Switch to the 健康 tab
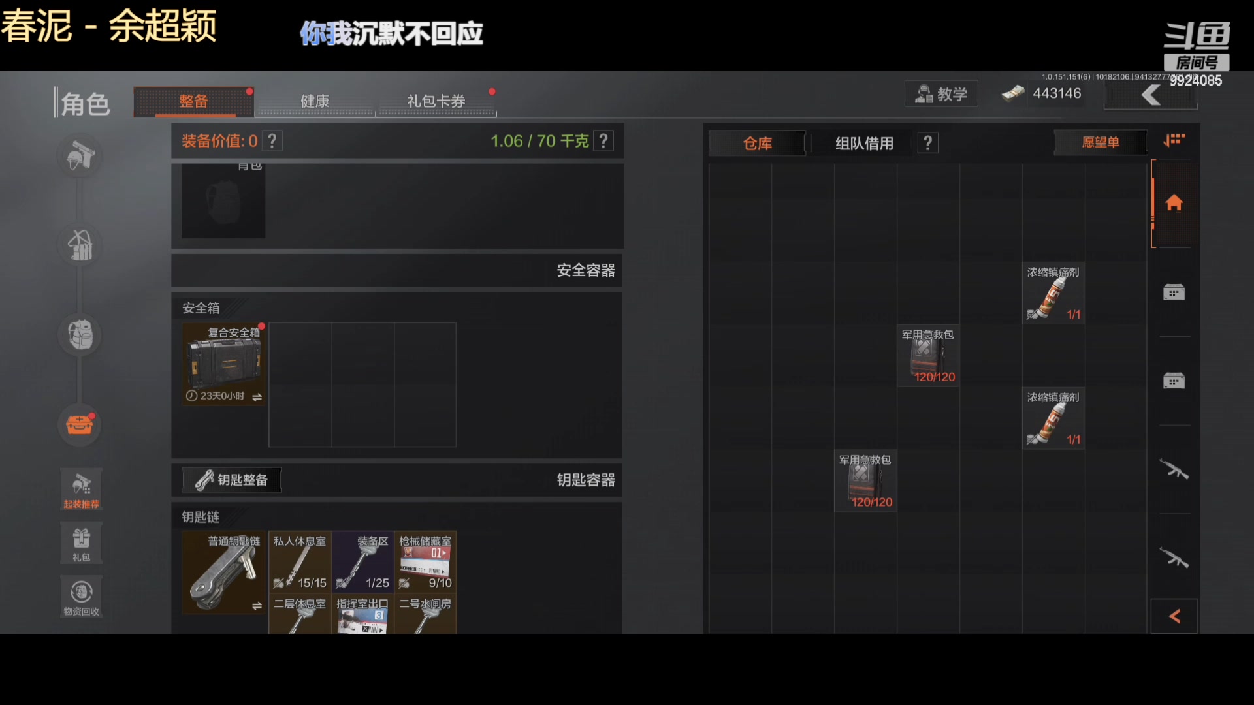The image size is (1254, 705). pyautogui.click(x=315, y=102)
